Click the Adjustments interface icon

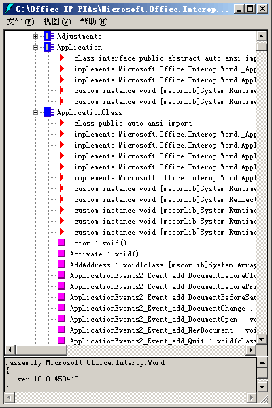click(x=49, y=36)
